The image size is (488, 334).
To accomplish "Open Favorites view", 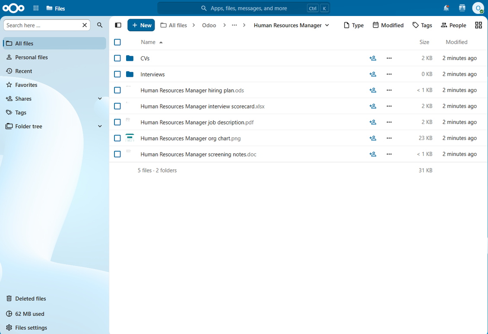I will pos(54,85).
